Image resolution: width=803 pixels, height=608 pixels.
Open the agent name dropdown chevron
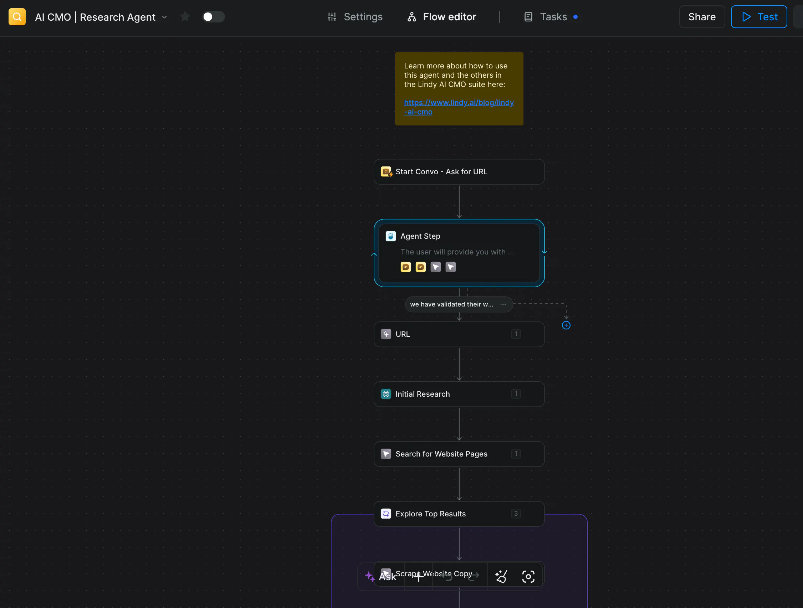pyautogui.click(x=165, y=17)
